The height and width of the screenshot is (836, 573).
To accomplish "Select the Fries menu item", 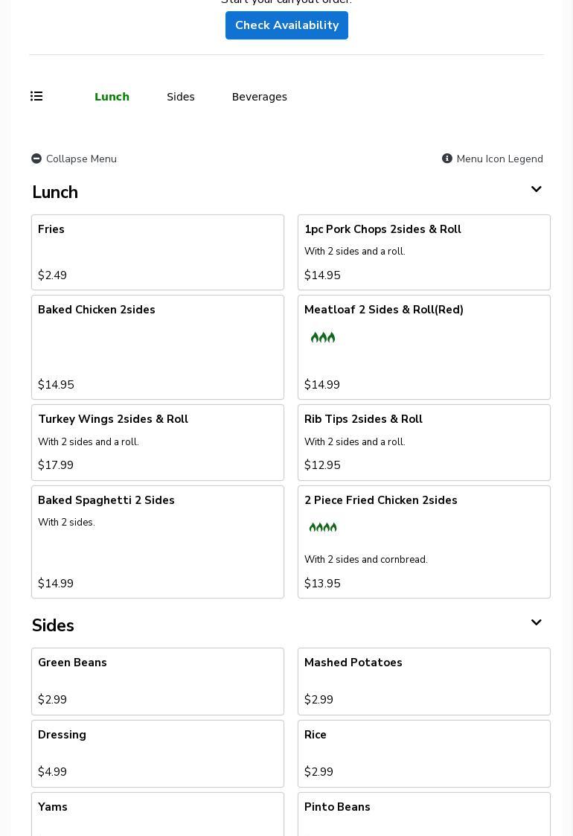I will click(x=158, y=252).
